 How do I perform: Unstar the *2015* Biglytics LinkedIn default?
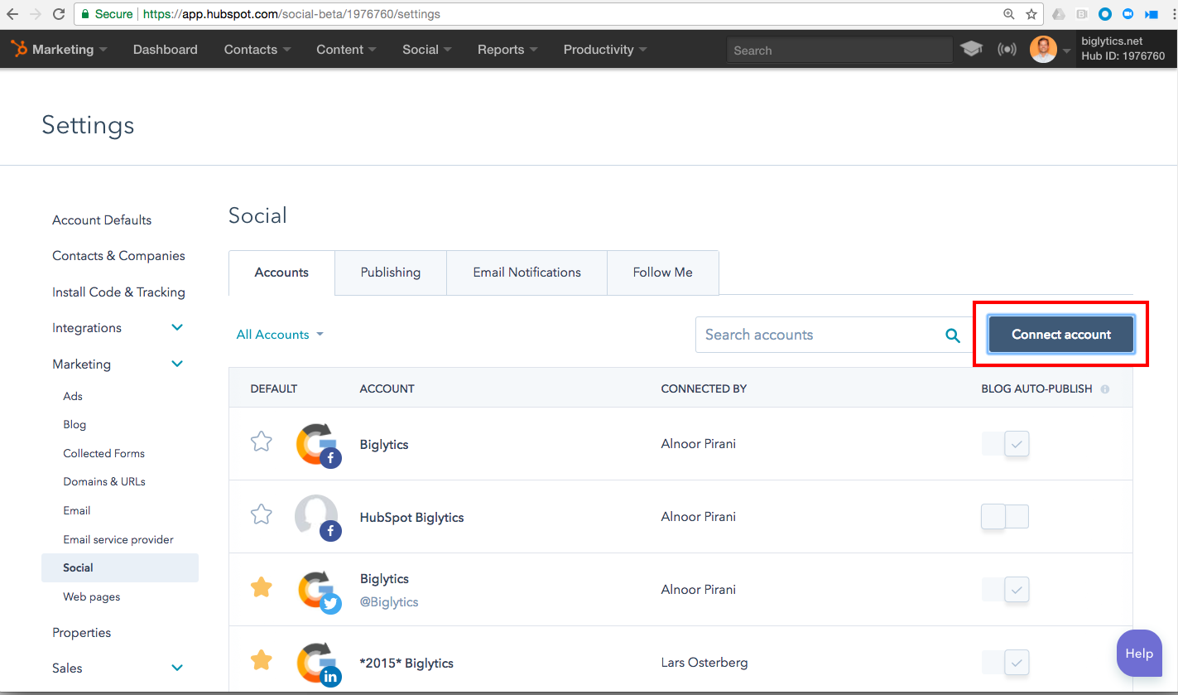coord(262,660)
